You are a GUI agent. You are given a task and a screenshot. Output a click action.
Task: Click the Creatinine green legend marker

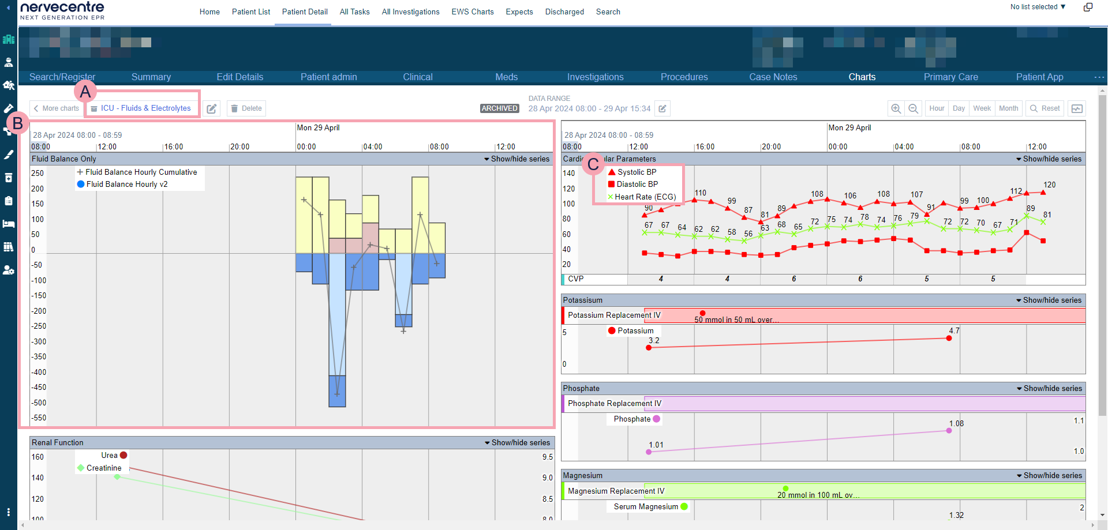81,468
